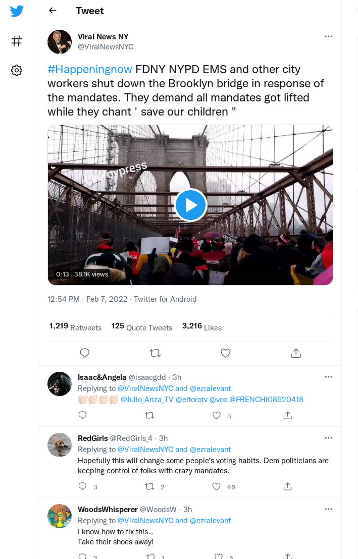Open more options for Viral News NY tweet

(328, 36)
